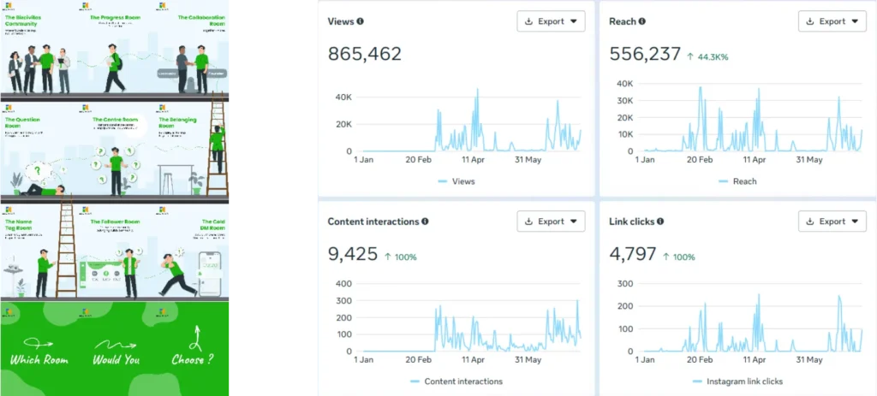This screenshot has width=877, height=396.
Task: Click the download icon in Views Export button
Action: (528, 21)
